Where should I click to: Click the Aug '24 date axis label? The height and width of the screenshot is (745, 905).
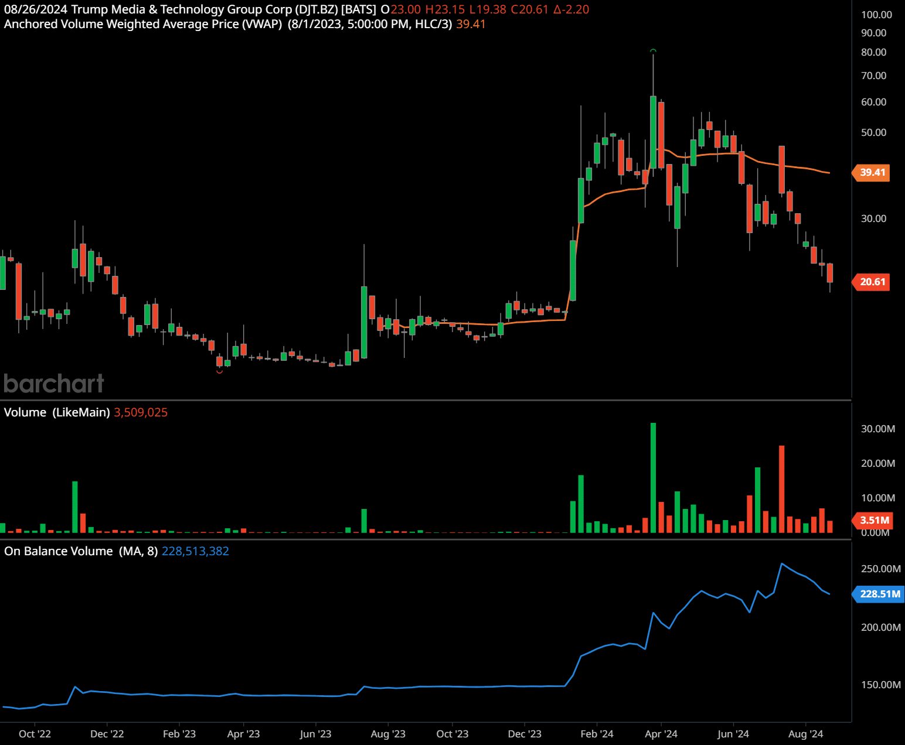[806, 734]
